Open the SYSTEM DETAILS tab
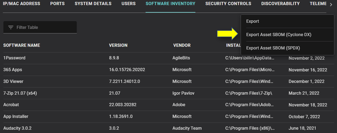Screen dimensions: 337x133 click(93, 4)
